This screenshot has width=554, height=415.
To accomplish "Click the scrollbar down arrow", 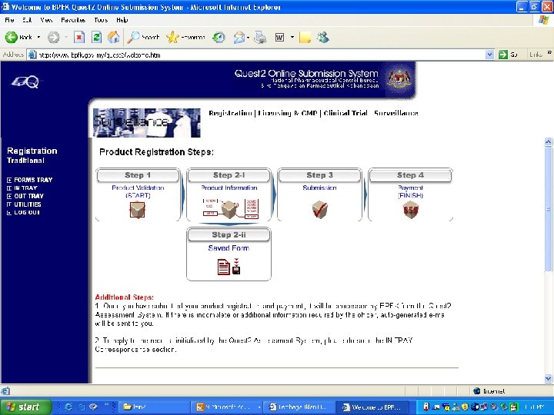I will (548, 379).
